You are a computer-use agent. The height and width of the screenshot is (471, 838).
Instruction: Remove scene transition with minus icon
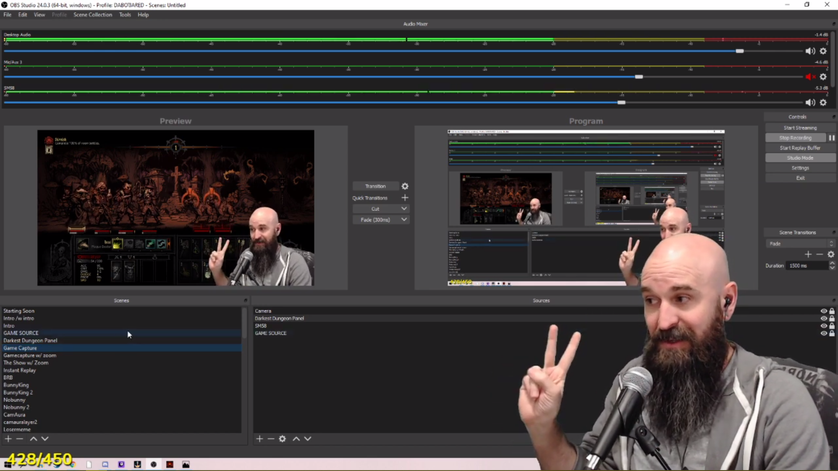click(819, 254)
